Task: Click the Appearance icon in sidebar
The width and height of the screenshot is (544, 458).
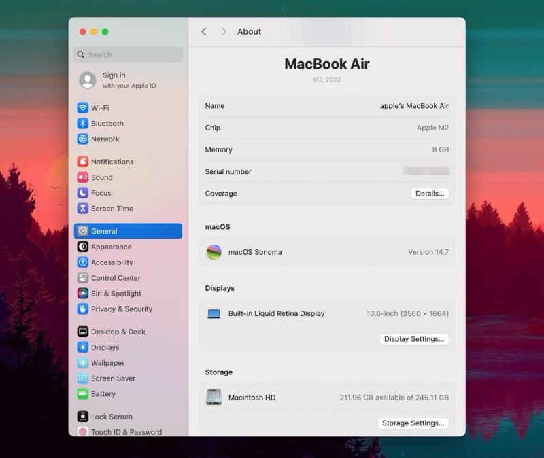Action: click(x=82, y=247)
